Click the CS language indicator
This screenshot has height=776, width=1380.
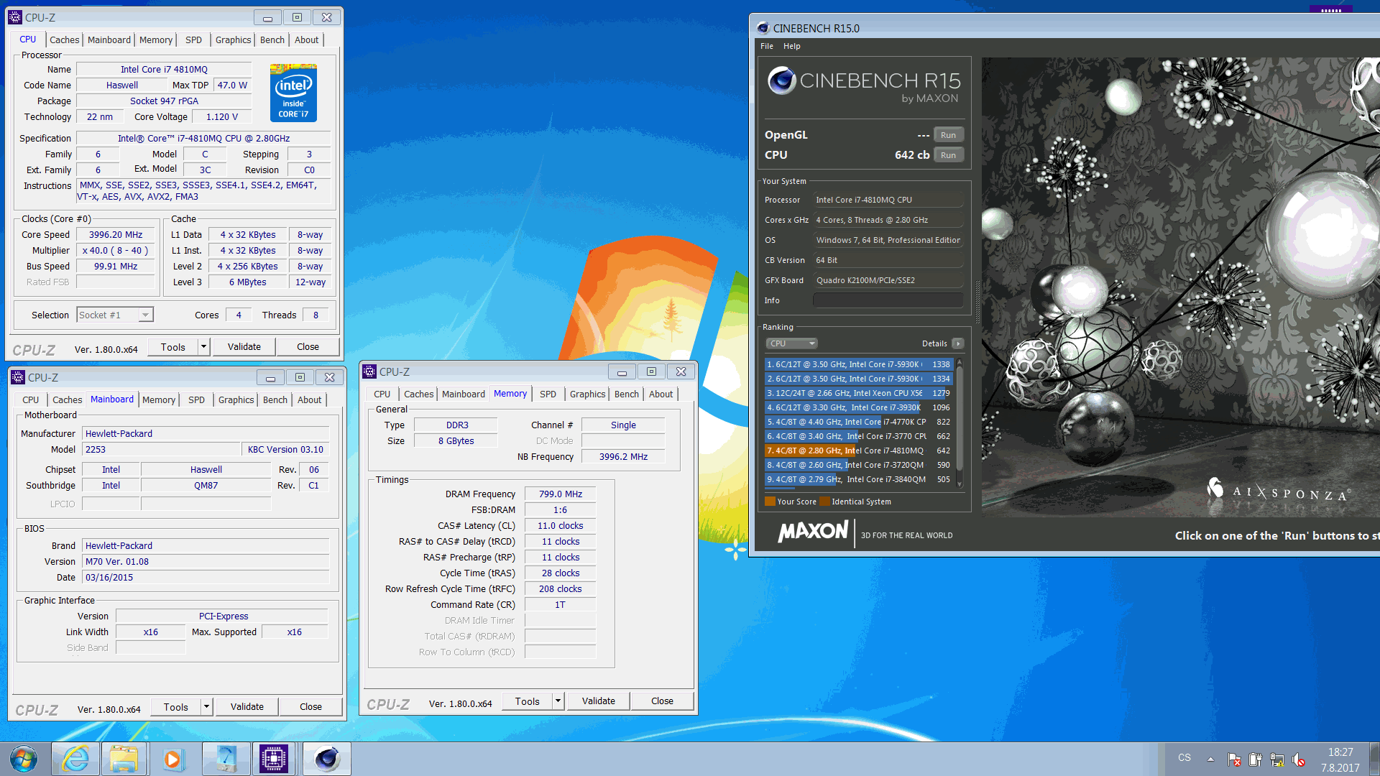1184,758
